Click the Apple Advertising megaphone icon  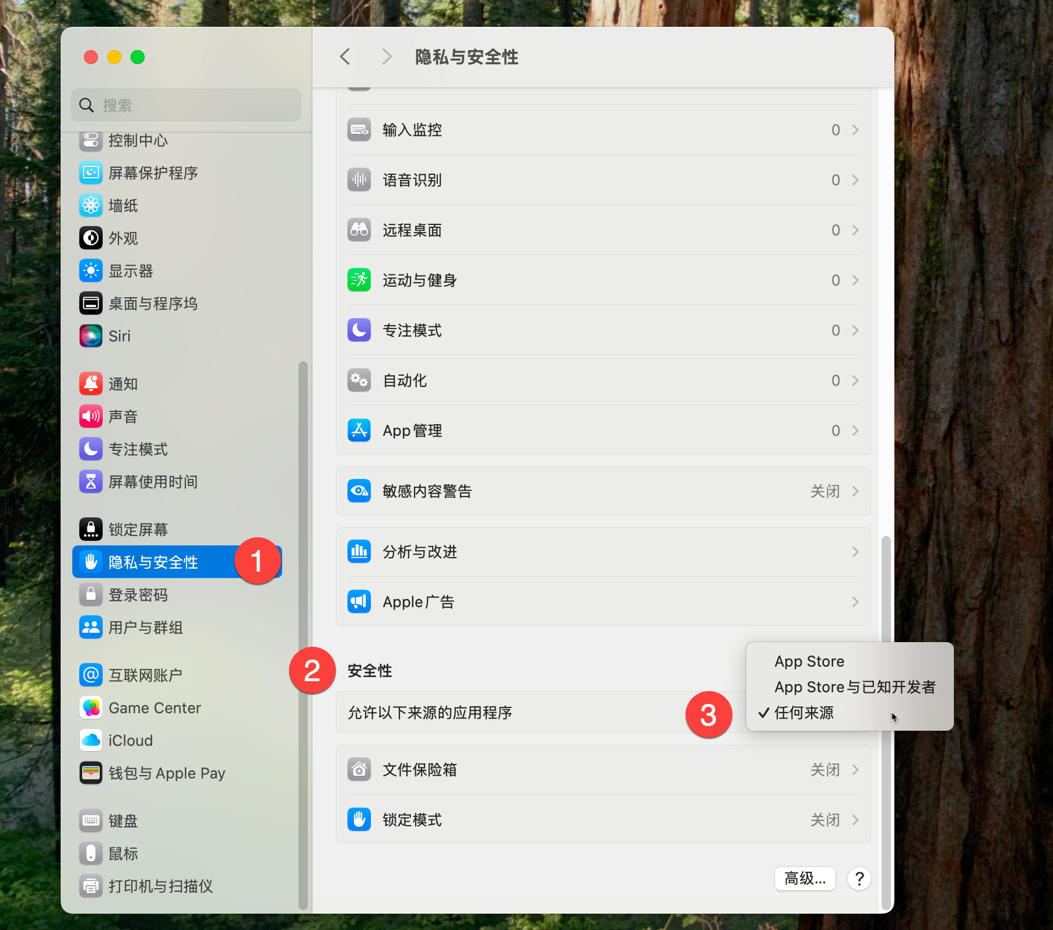(x=359, y=602)
